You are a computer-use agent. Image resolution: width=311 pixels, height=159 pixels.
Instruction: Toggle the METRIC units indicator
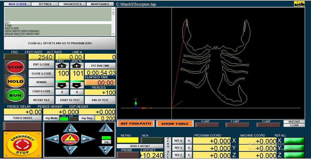click(128, 140)
